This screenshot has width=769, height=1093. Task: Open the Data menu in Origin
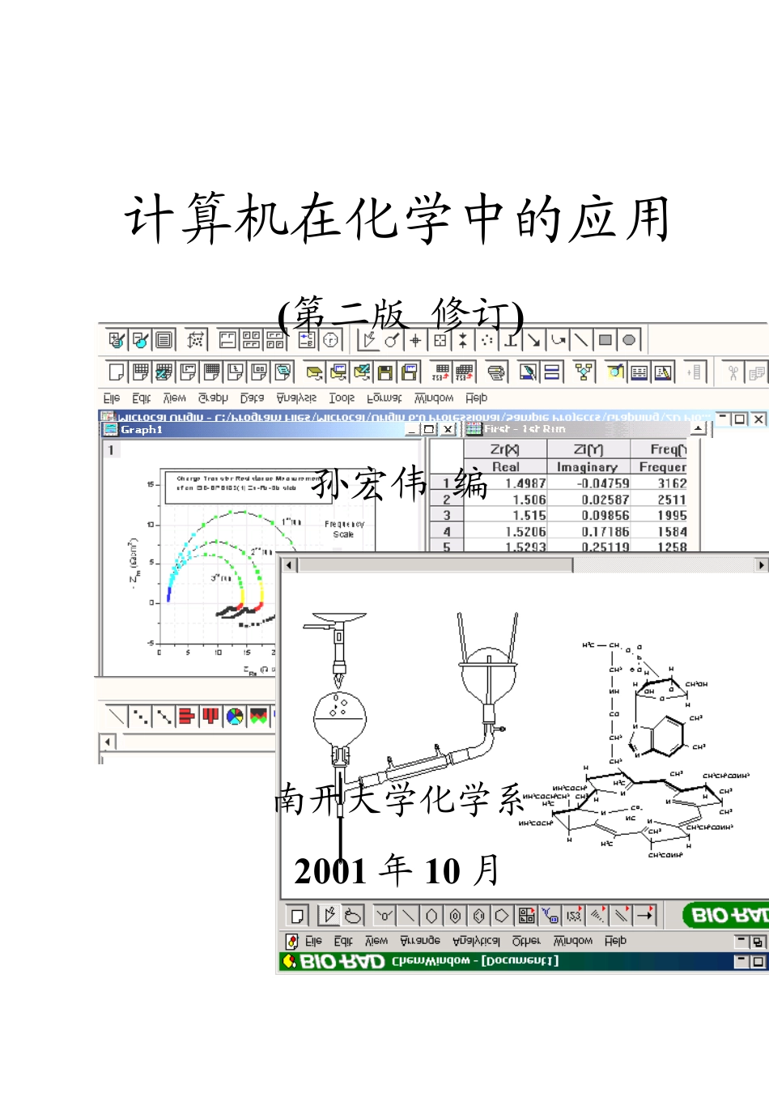click(252, 398)
